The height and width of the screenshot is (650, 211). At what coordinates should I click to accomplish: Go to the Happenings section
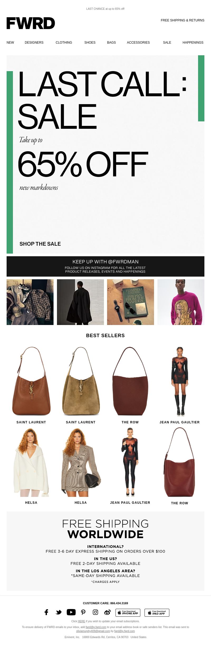point(193,43)
